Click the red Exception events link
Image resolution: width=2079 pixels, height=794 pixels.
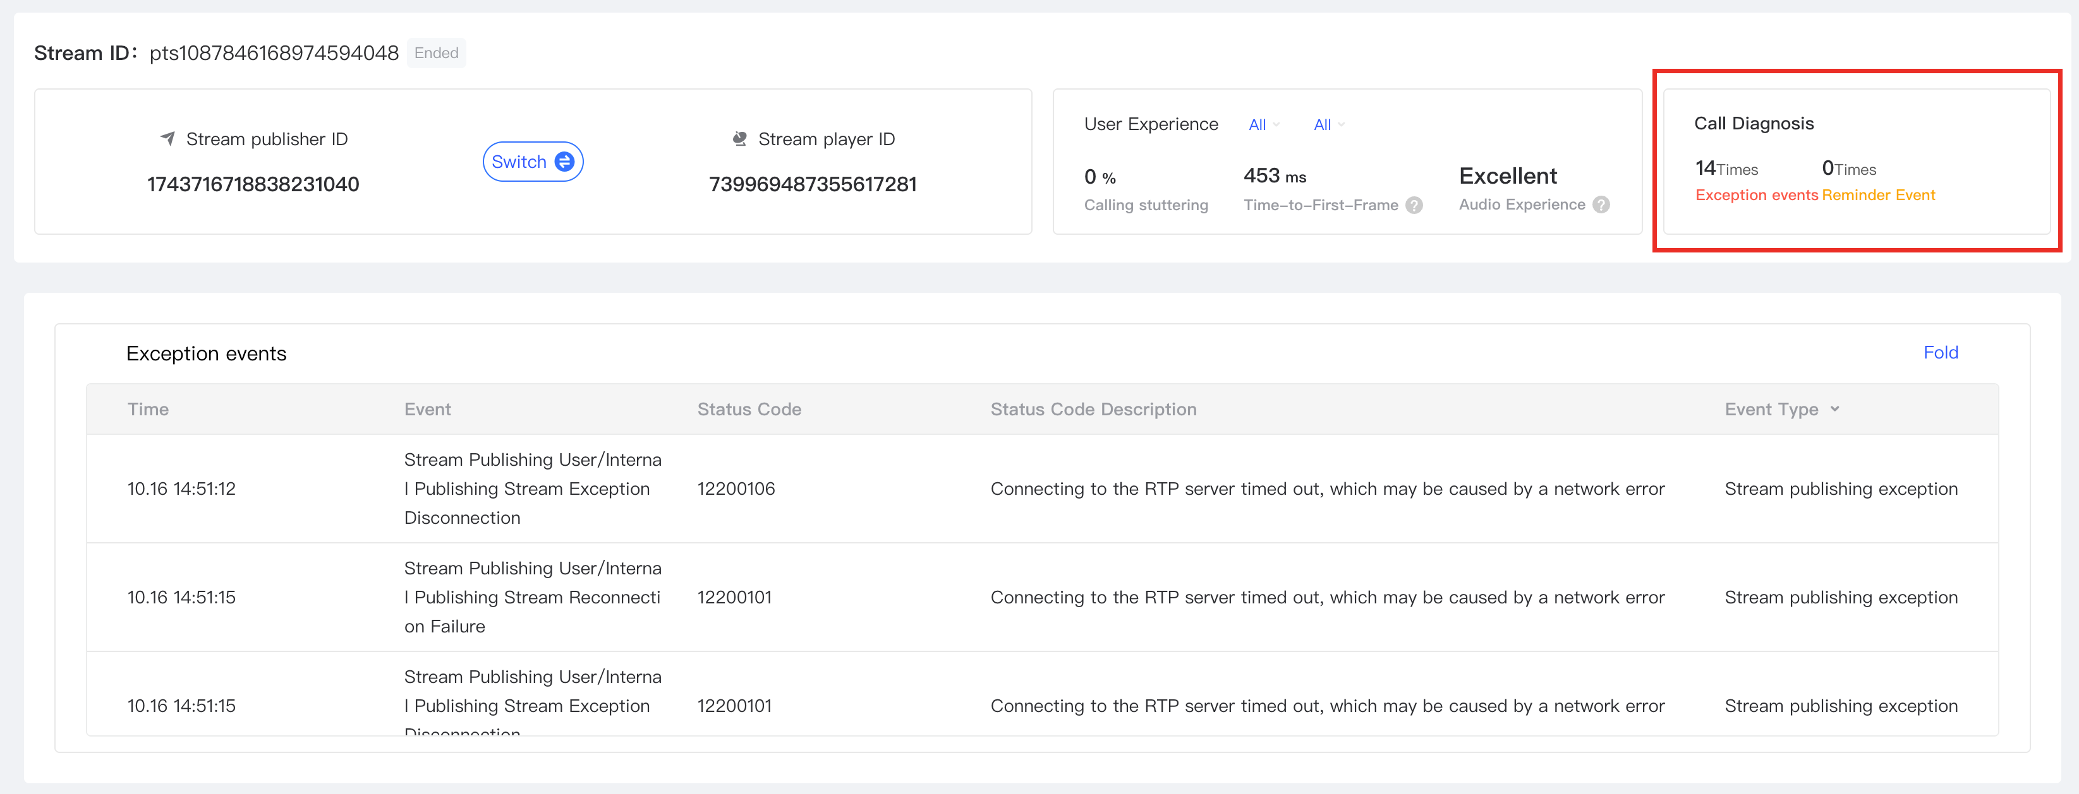pos(1755,195)
